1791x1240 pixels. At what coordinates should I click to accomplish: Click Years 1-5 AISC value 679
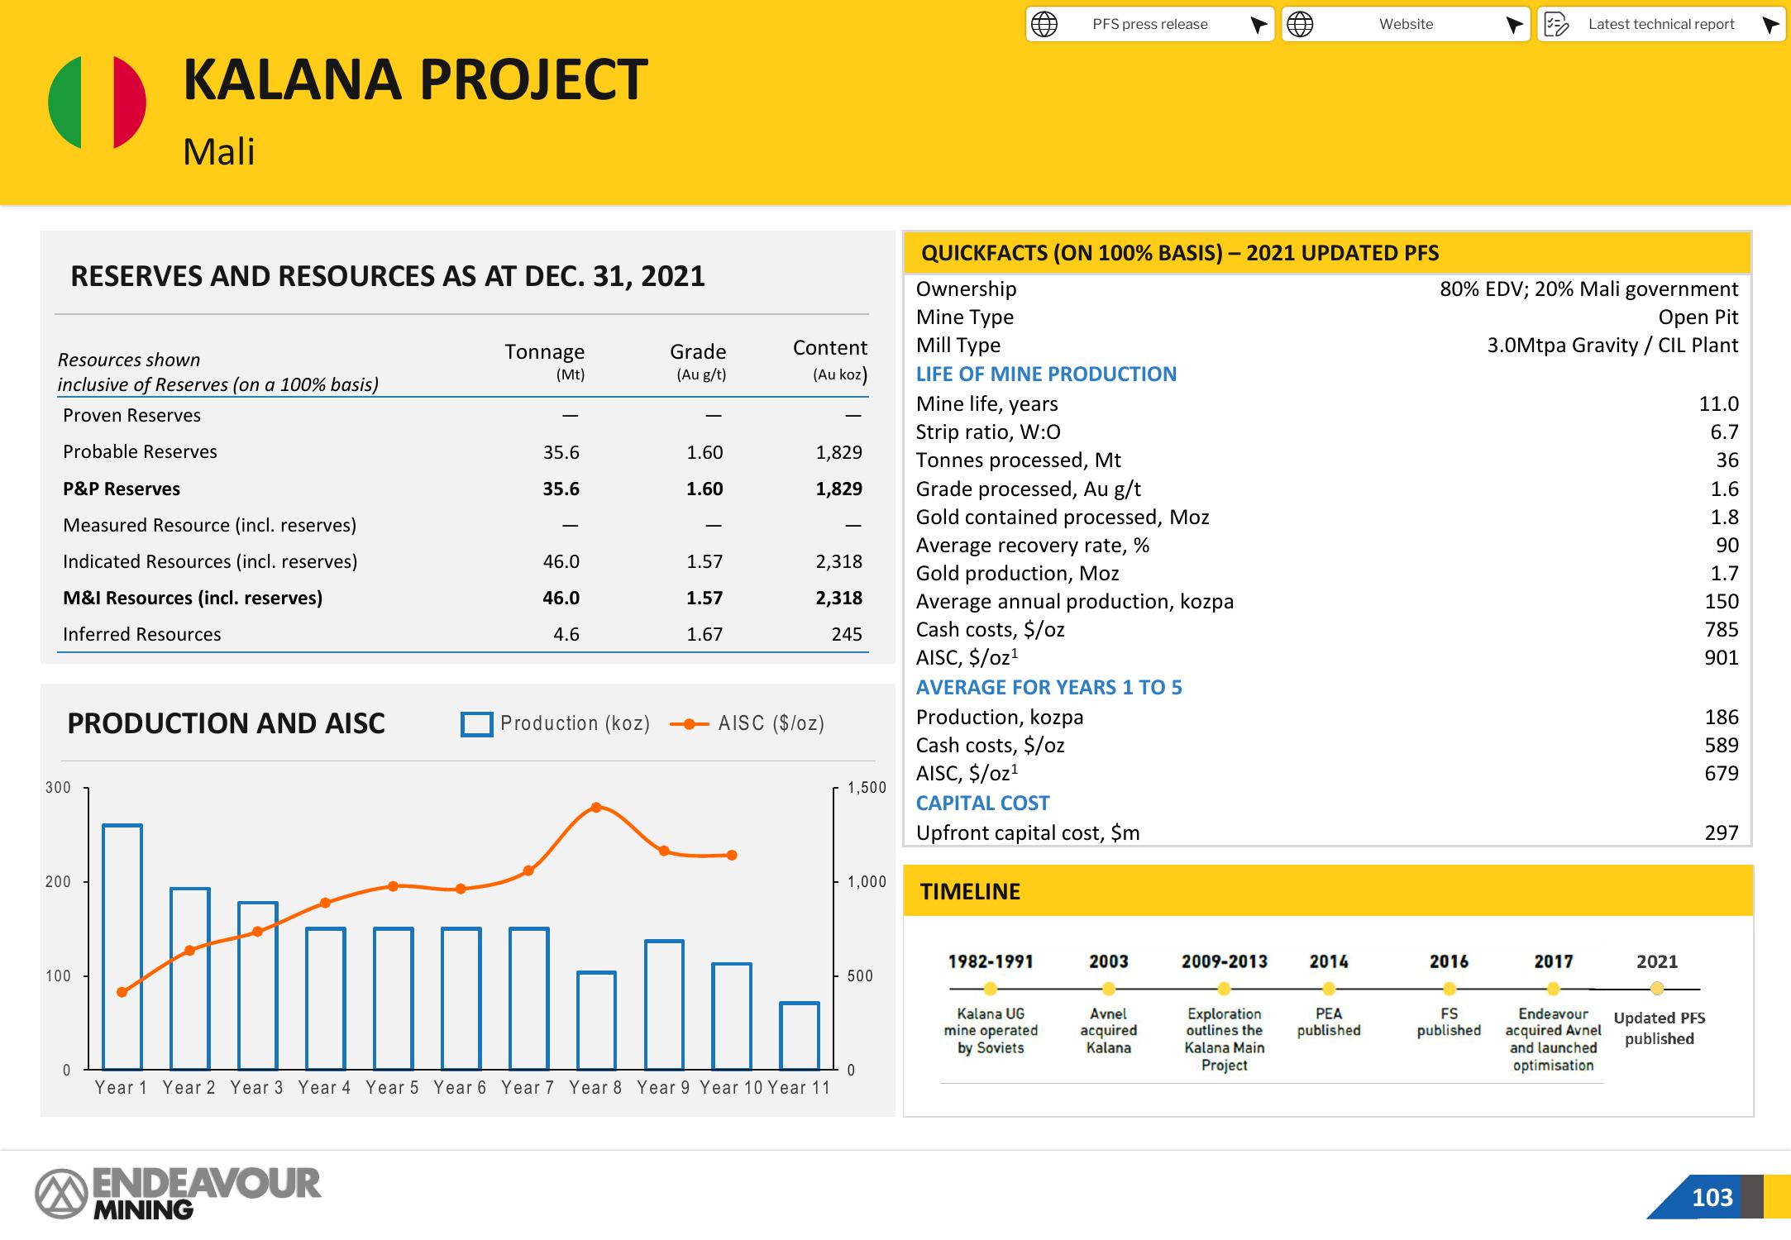[1721, 773]
